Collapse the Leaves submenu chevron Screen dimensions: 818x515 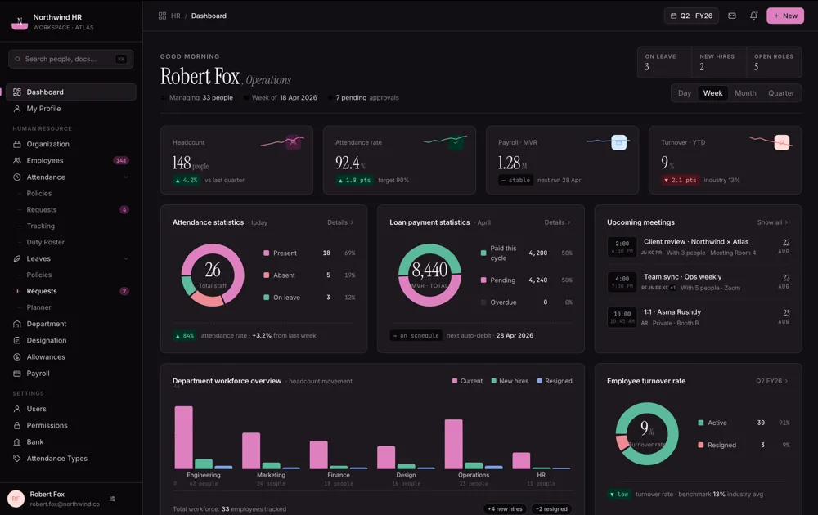click(x=126, y=258)
